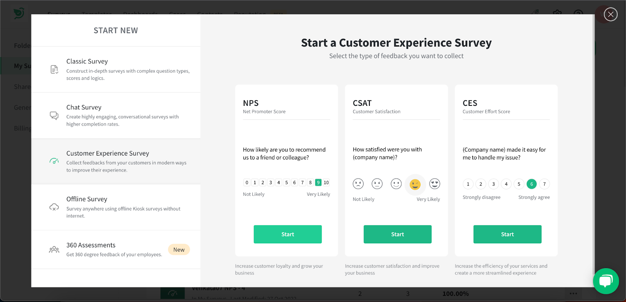This screenshot has width=626, height=302.
Task: Choose the yellow winking face in CSAT
Action: (x=415, y=184)
